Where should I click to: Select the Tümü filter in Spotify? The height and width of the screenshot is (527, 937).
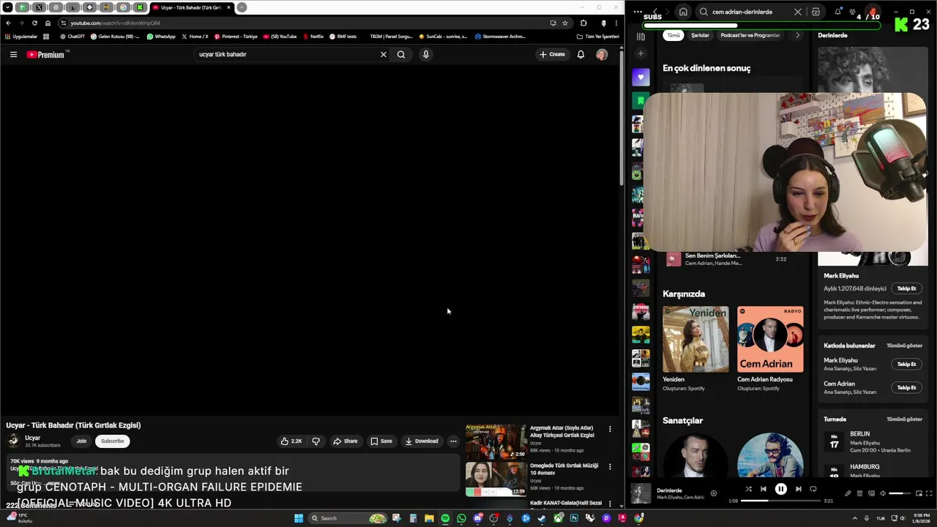click(673, 35)
